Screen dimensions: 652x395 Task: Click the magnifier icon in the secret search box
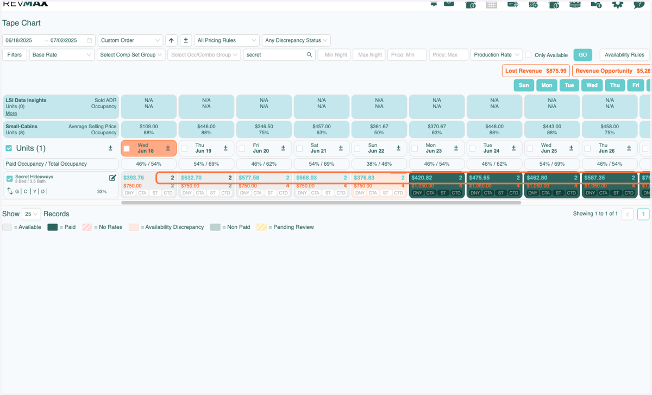(309, 55)
